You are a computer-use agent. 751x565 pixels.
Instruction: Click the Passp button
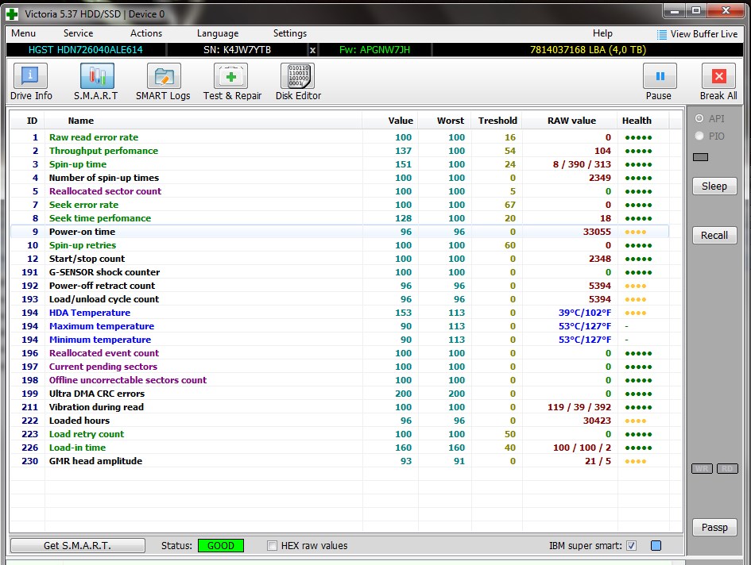tap(714, 527)
